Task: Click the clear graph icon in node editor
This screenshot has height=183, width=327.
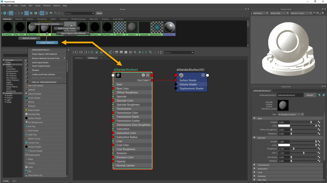Action: (x=92, y=52)
